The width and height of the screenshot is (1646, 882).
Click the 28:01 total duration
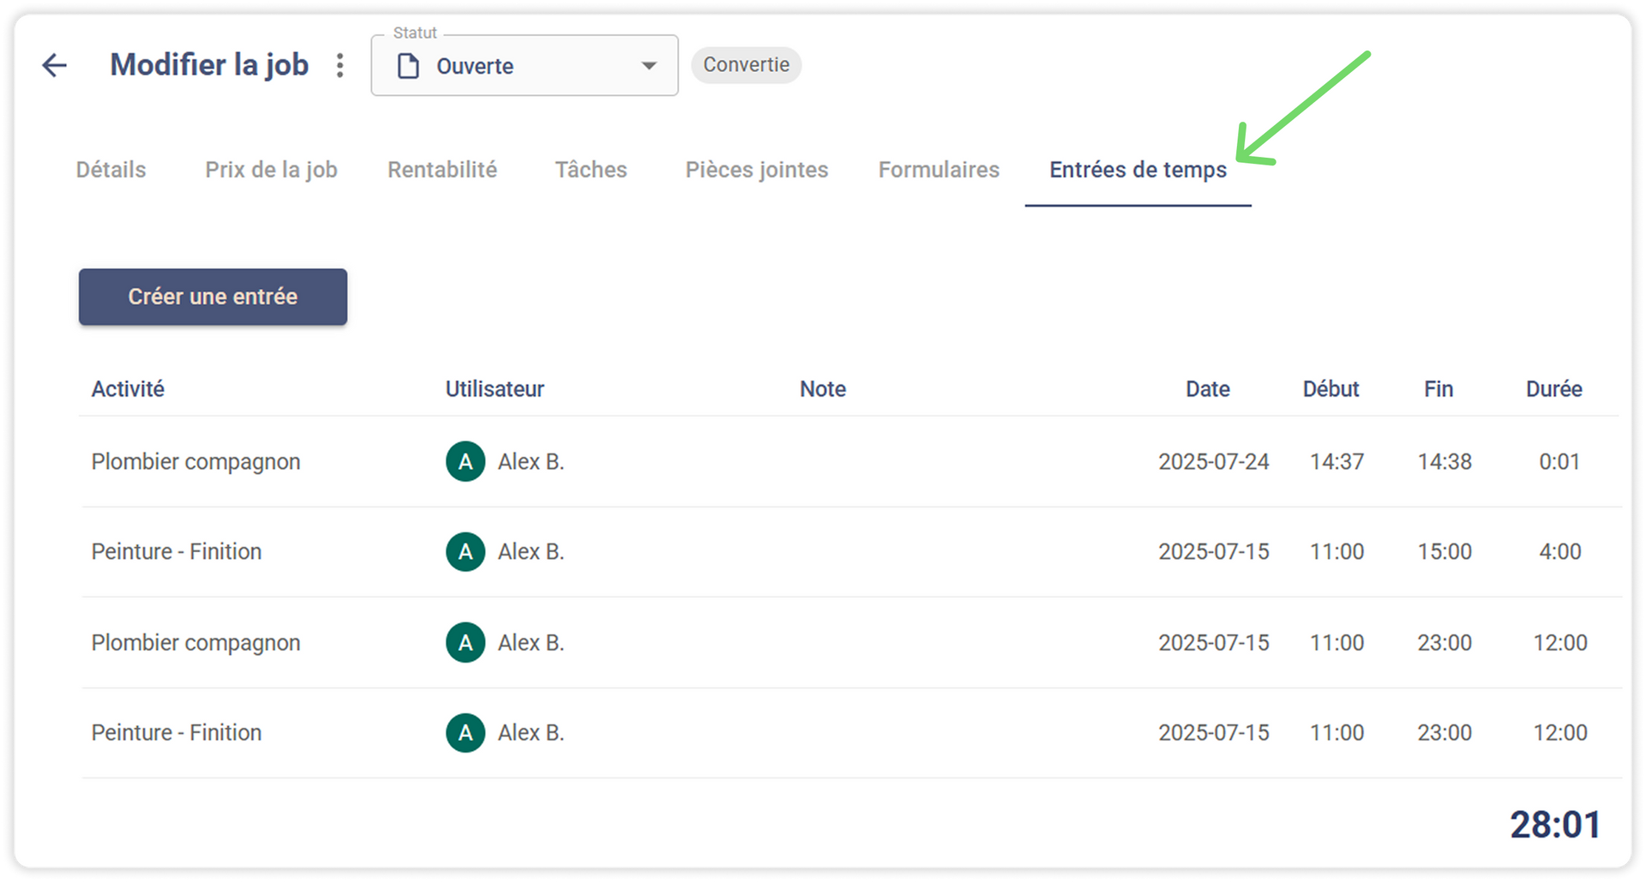(x=1555, y=825)
